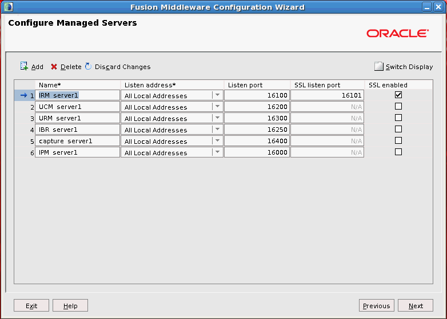Screen dimensions: 447x319
Task: Click the Add label in toolbar
Action: 37,67
